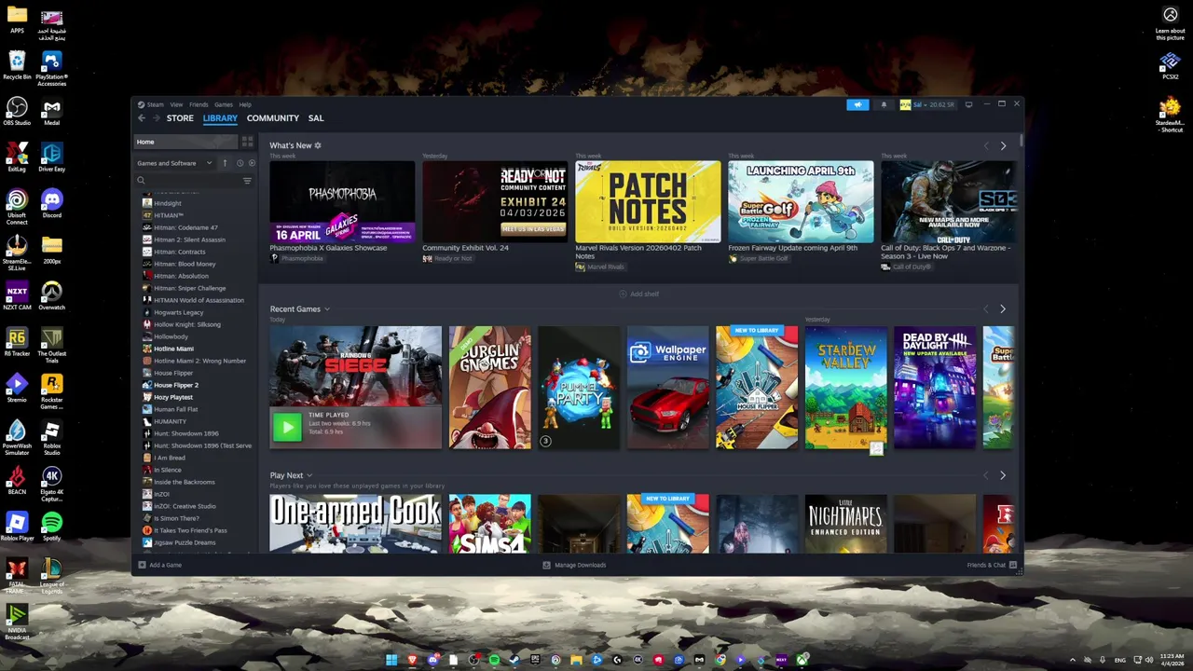Open the Friends menu
This screenshot has width=1193, height=671.
(199, 104)
